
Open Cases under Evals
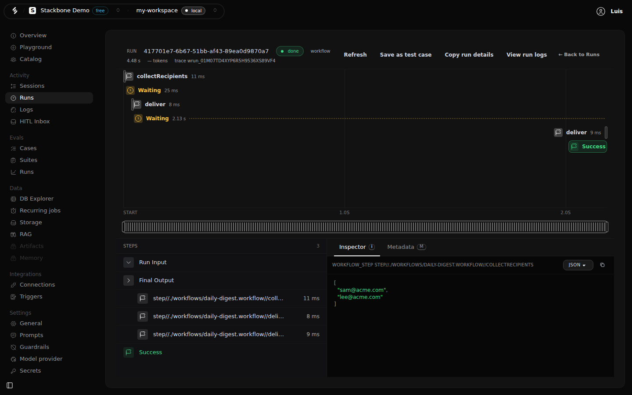[49, 148]
